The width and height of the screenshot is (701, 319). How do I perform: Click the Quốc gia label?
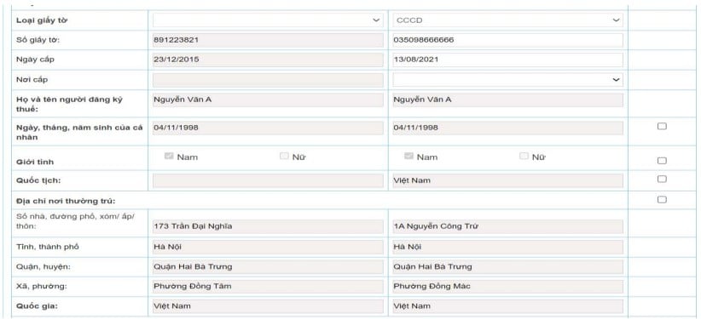pyautogui.click(x=38, y=306)
